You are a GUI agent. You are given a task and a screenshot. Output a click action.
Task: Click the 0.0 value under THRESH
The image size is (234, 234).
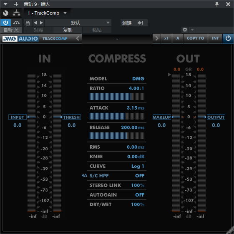point(72,125)
